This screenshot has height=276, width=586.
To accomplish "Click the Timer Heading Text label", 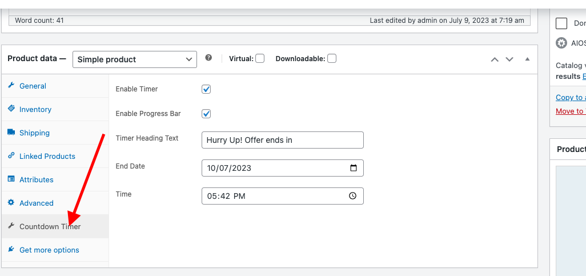I will pos(147,138).
